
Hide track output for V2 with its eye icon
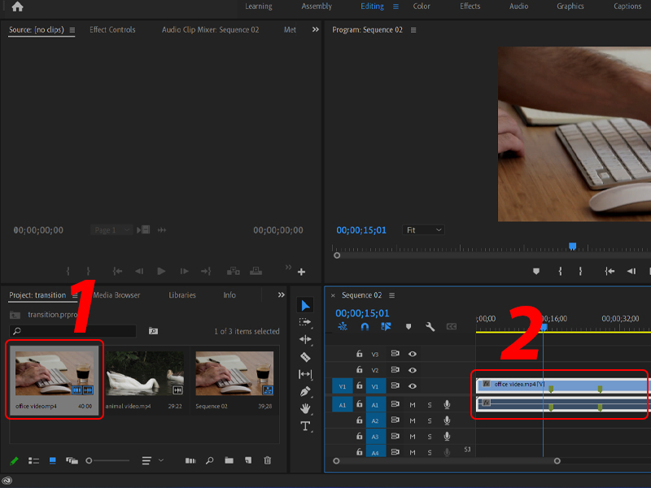click(x=413, y=370)
